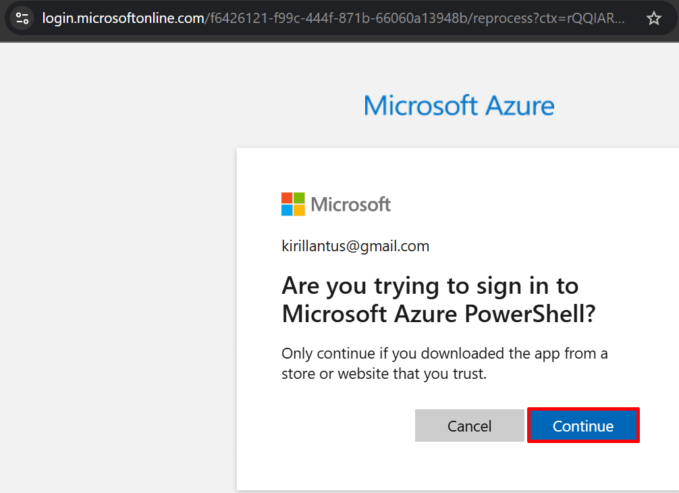Screen dimensions: 679x493
Task: Open the site information icon in address bar
Action: tap(22, 18)
